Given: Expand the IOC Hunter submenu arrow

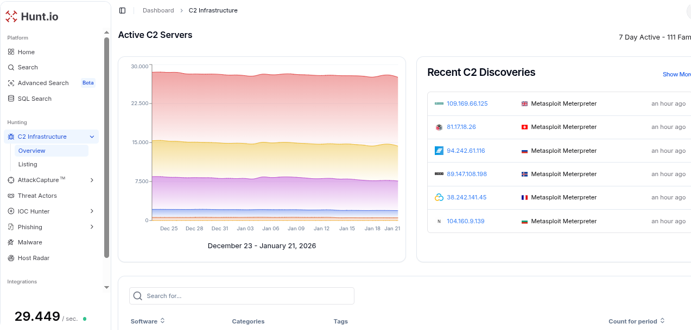Looking at the screenshot, I should (92, 211).
